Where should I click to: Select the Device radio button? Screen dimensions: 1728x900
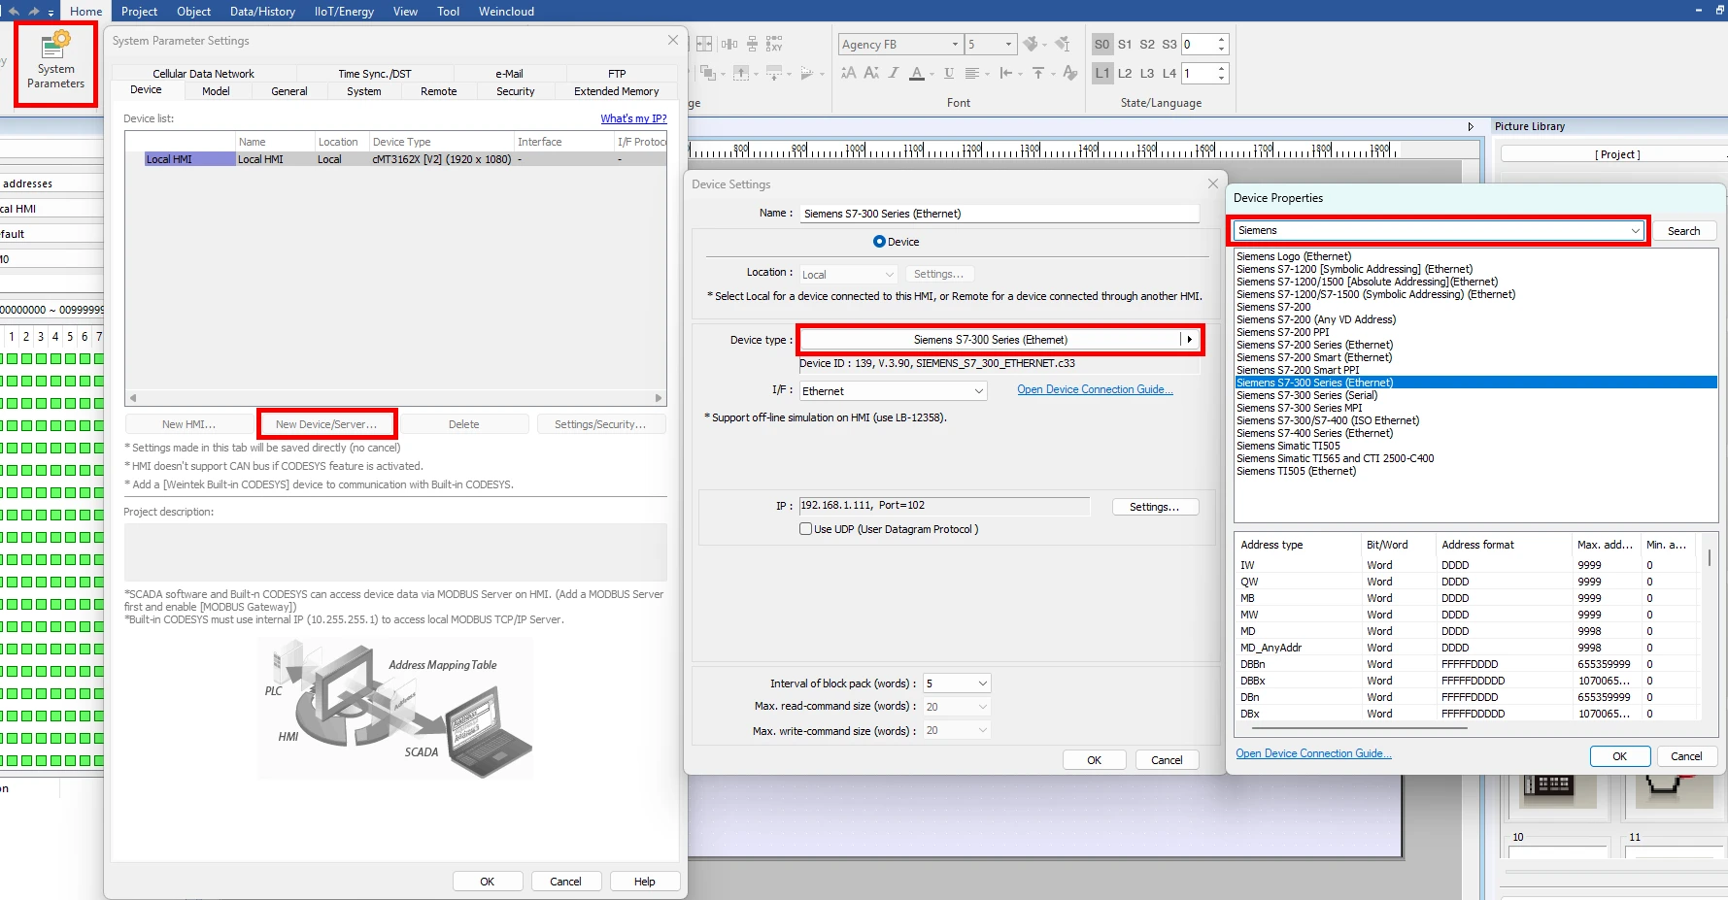(x=879, y=242)
